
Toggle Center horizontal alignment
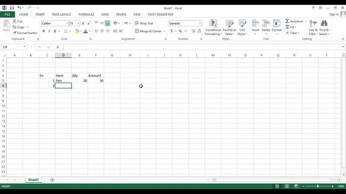[x=102, y=31]
